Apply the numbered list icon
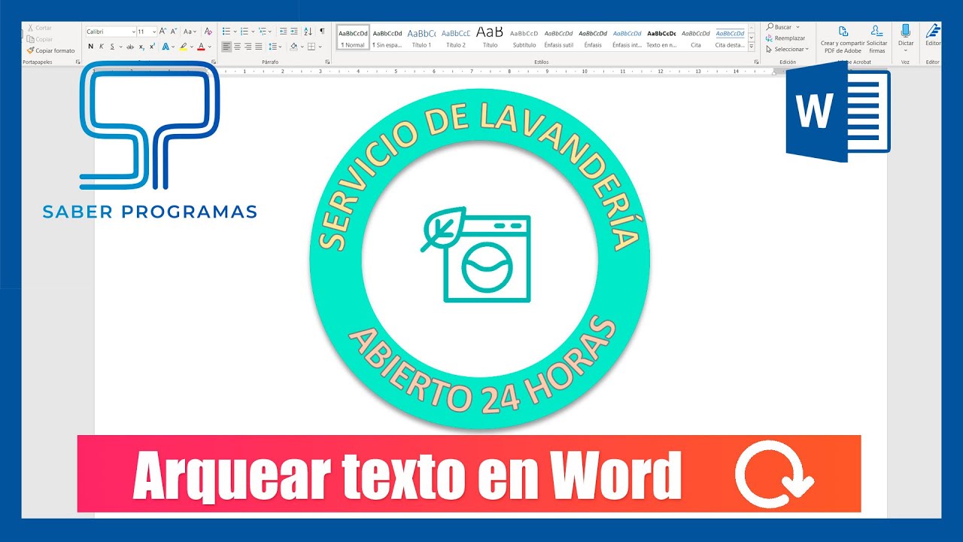963x542 pixels. coord(244,32)
